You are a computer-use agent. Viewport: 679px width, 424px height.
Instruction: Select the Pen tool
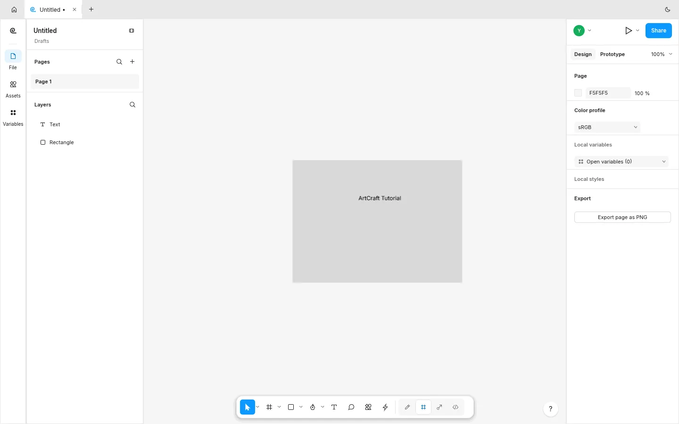(x=313, y=407)
